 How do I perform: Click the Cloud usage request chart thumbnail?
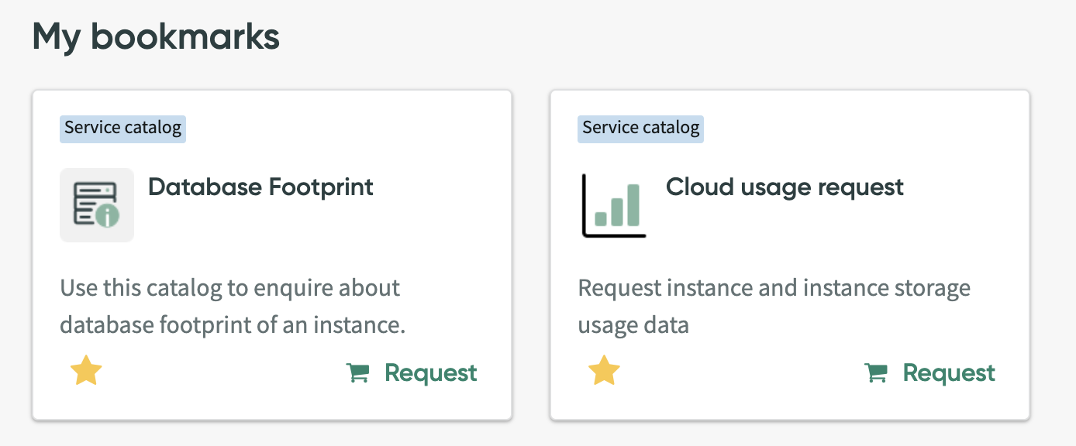[x=613, y=206]
